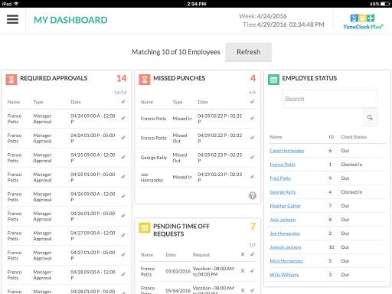Click the Clock Status column header
This screenshot has height=294, width=392.
[354, 137]
